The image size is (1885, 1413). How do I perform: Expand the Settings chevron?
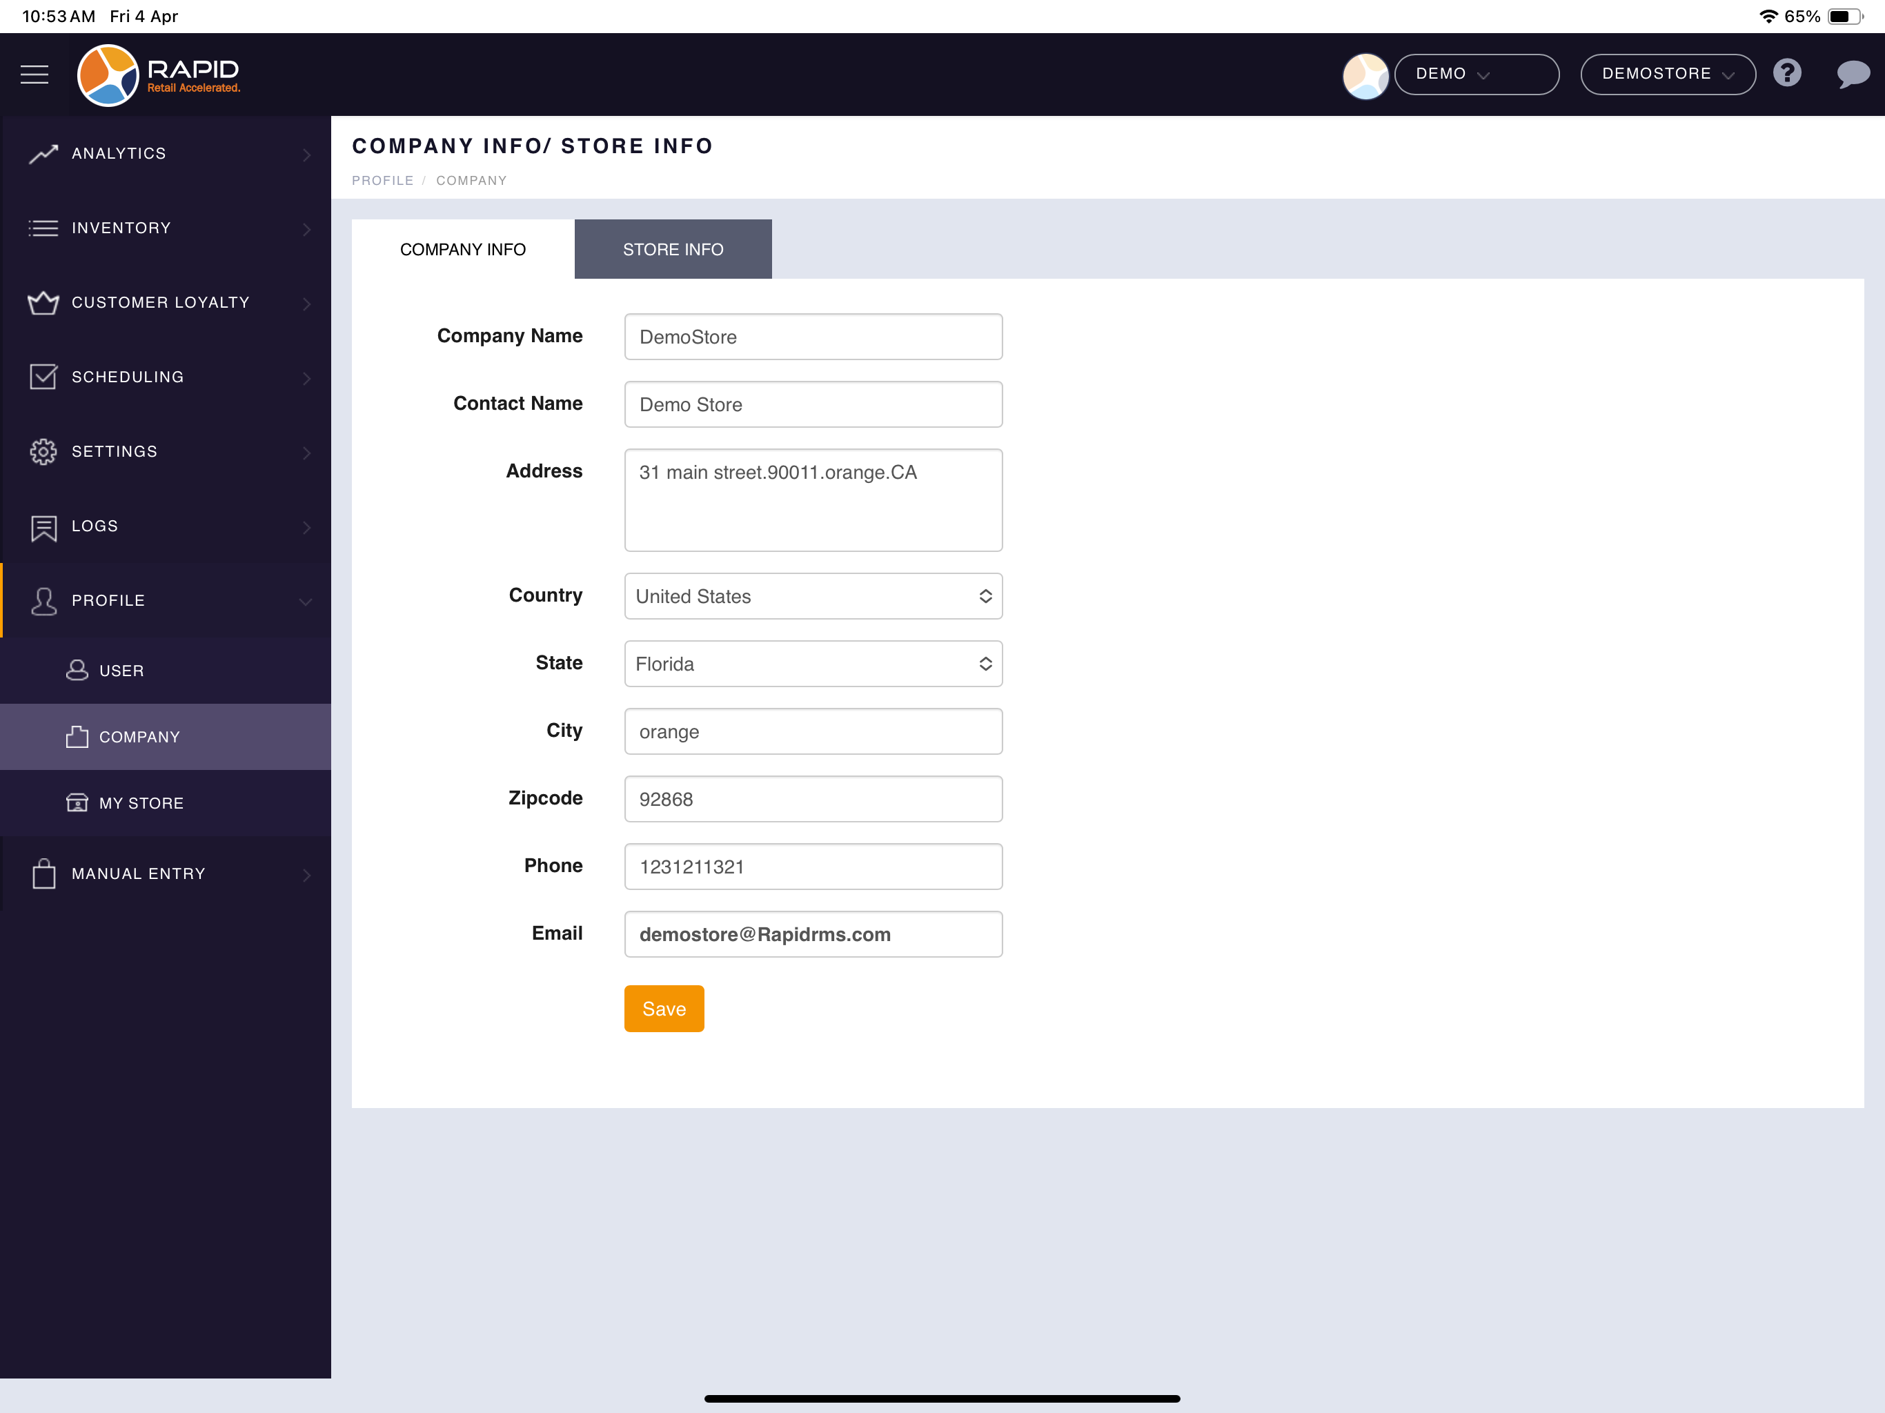coord(307,453)
